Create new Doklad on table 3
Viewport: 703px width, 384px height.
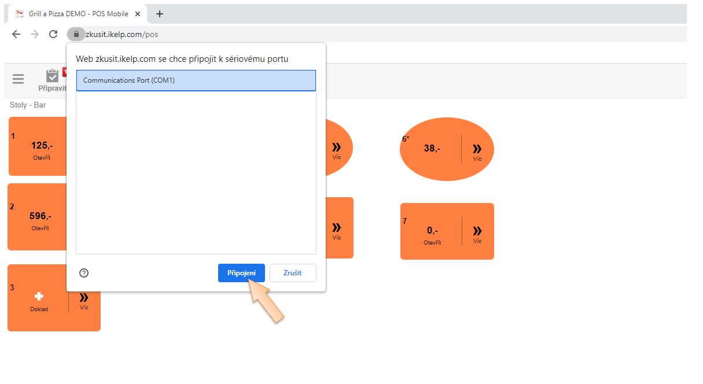pos(39,300)
